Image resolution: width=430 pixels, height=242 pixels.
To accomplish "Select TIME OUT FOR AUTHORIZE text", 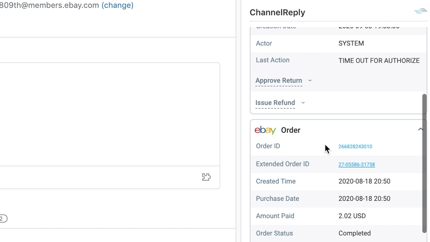I will coord(379,60).
